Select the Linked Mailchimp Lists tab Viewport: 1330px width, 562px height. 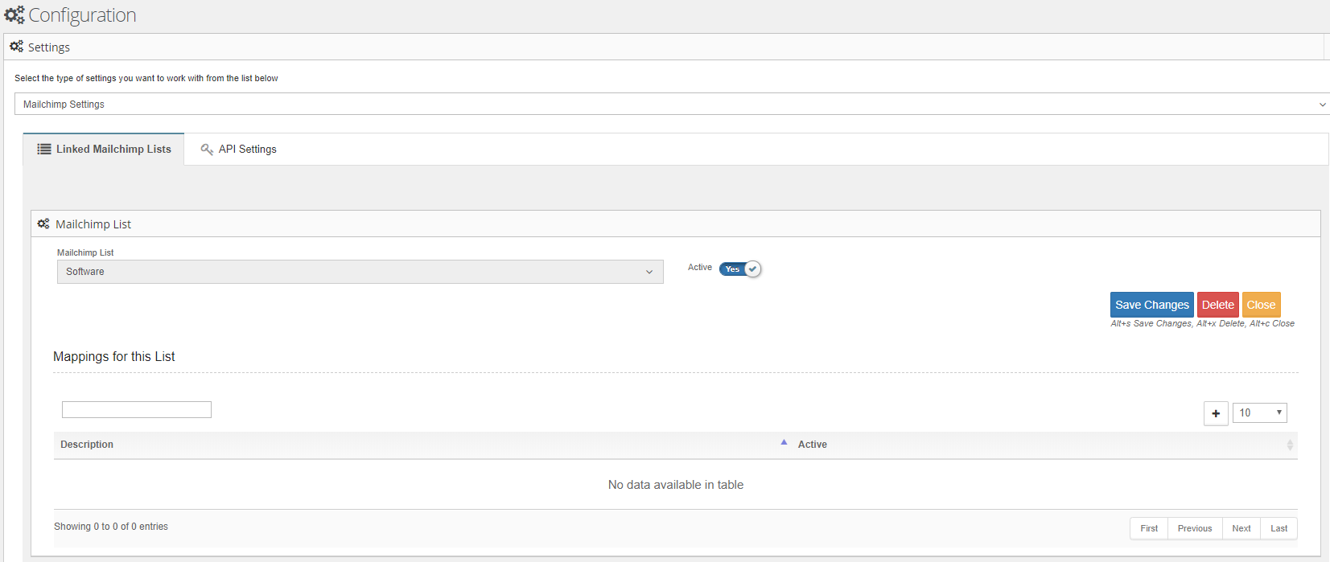point(105,150)
